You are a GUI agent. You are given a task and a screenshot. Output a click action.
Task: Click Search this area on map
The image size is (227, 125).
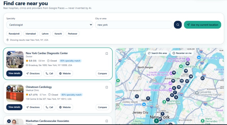[157, 53]
